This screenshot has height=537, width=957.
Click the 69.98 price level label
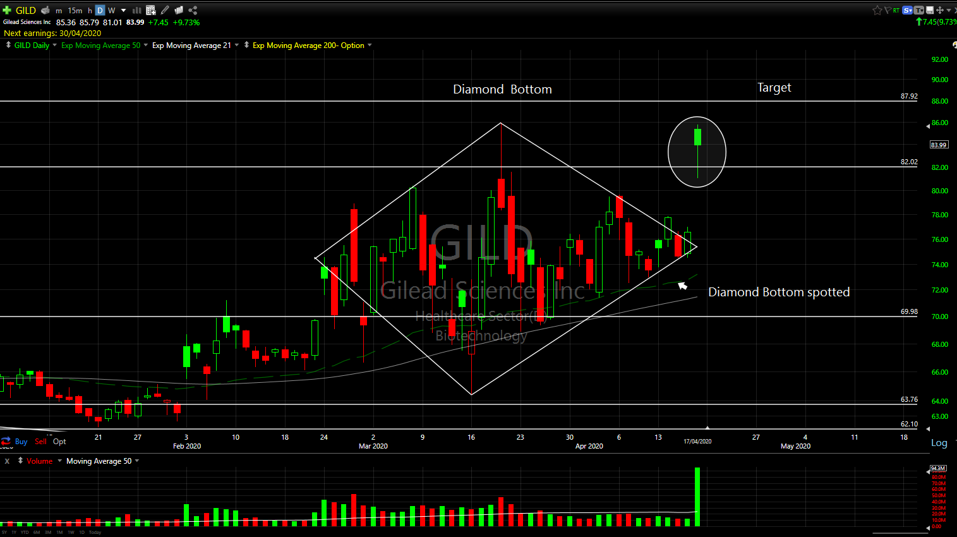point(909,311)
